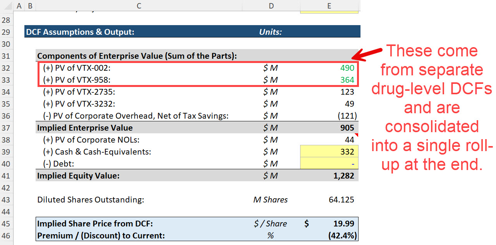Image resolution: width=496 pixels, height=245 pixels.
Task: Click the value (121)
Action: (347, 116)
